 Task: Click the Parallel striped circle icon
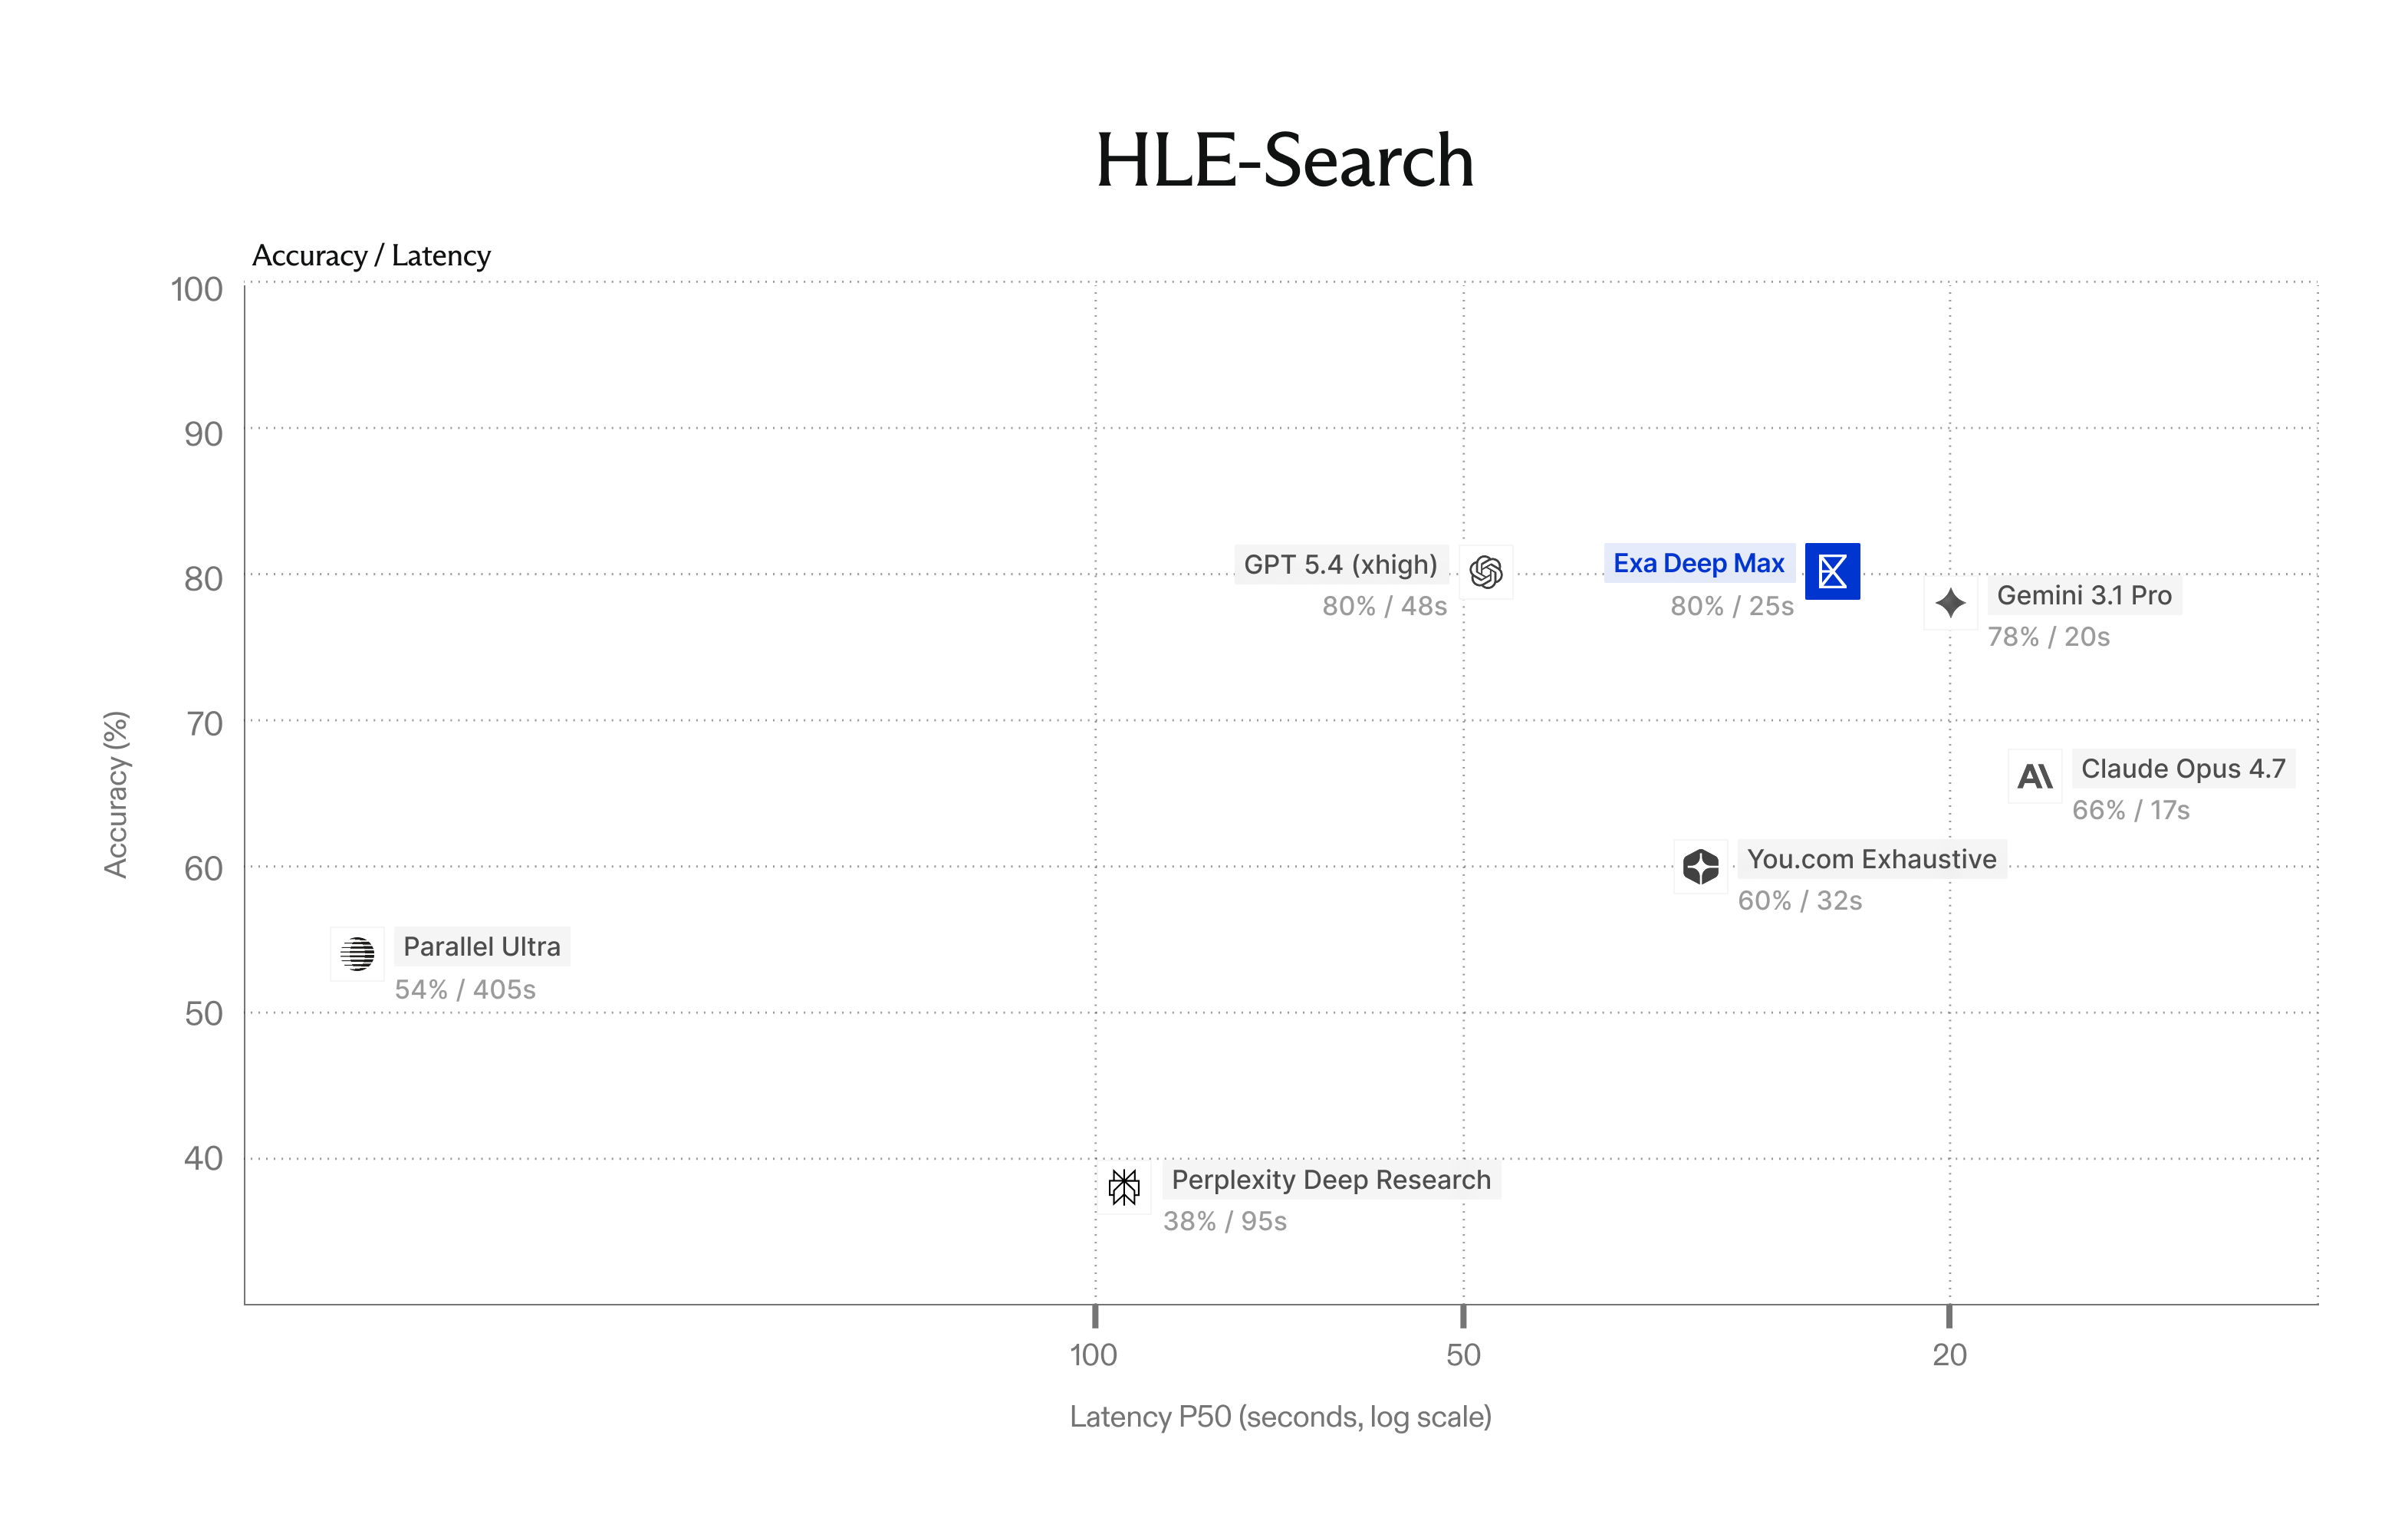357,954
